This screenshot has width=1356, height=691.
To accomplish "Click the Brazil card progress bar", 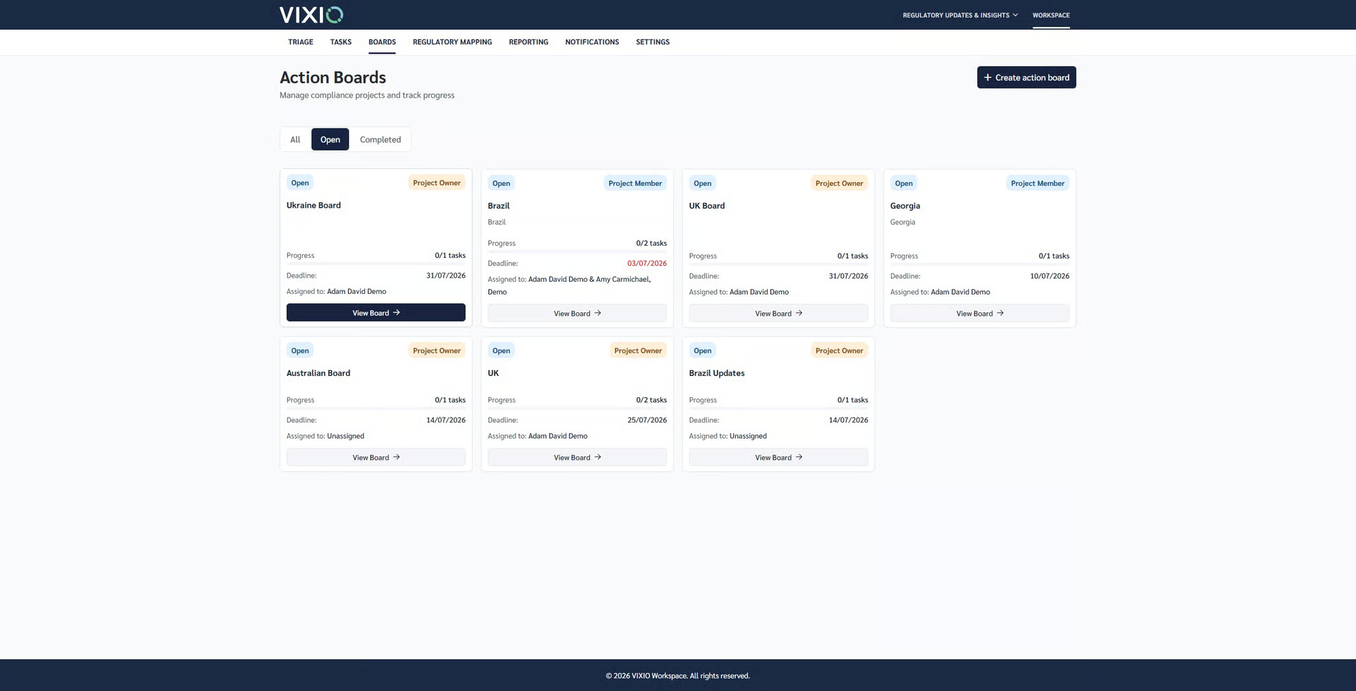I will point(577,251).
